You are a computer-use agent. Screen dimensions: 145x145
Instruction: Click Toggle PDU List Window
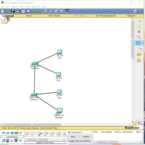(79, 141)
